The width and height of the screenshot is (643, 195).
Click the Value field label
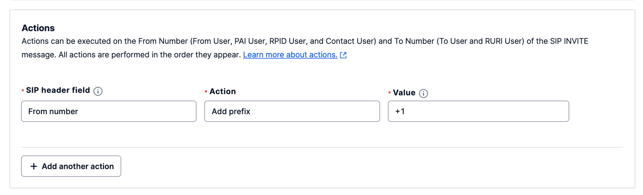[x=404, y=93]
